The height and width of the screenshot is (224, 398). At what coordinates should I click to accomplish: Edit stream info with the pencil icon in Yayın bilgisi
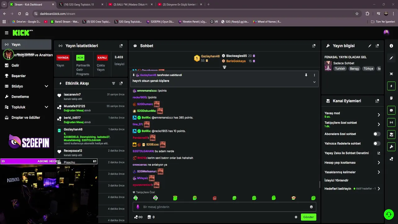coord(370,46)
